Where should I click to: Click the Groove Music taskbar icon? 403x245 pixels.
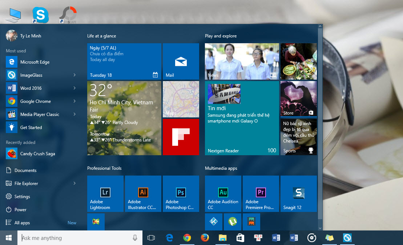coord(311,238)
